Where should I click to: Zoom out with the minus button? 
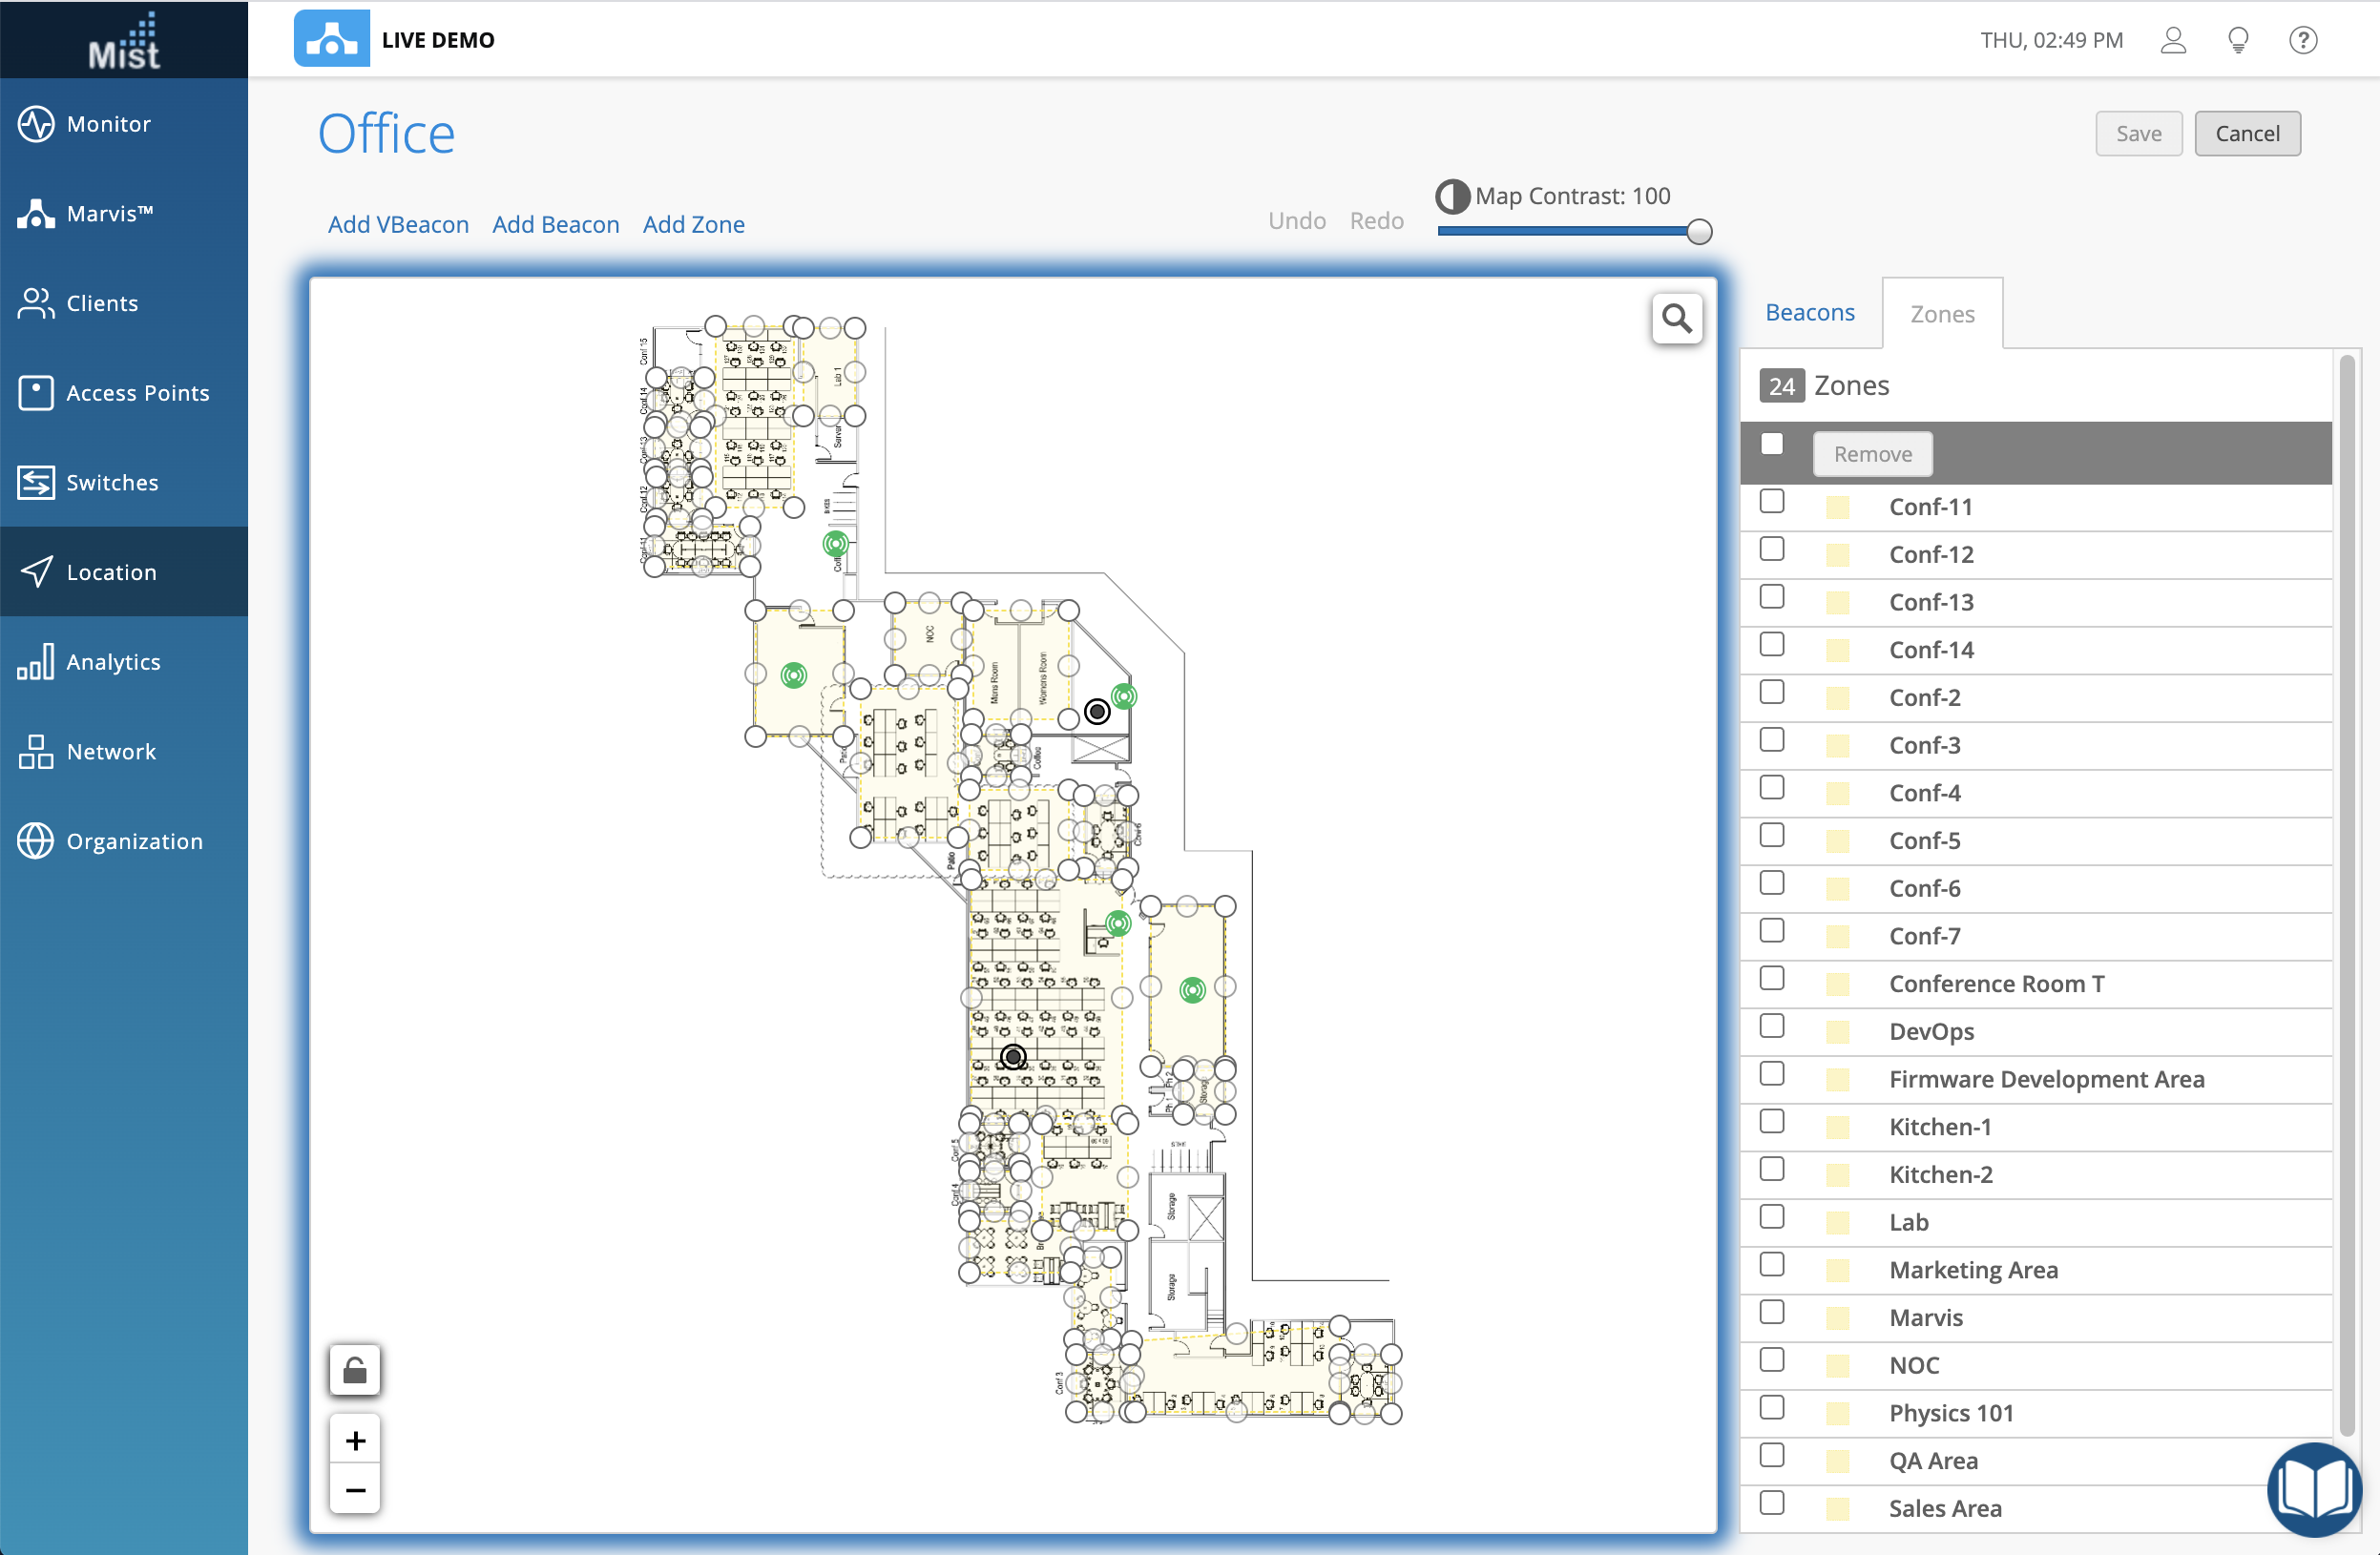[x=355, y=1489]
